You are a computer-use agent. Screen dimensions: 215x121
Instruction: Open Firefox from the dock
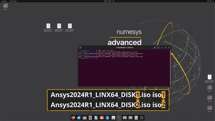[x=73, y=118]
